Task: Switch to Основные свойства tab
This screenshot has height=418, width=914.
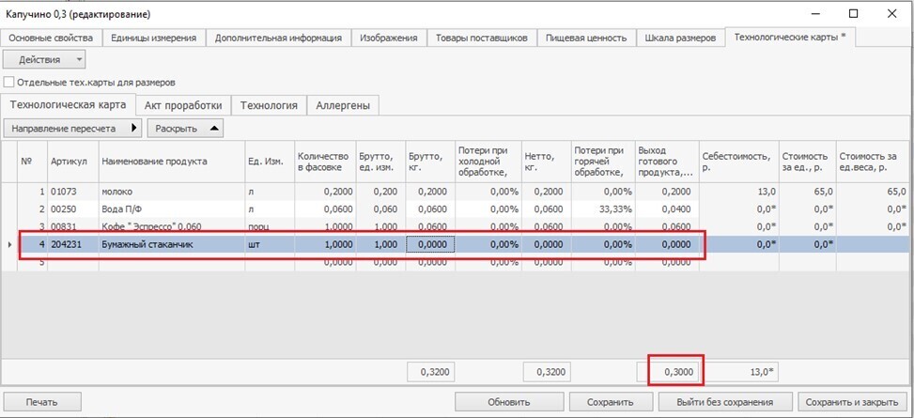Action: coord(51,38)
